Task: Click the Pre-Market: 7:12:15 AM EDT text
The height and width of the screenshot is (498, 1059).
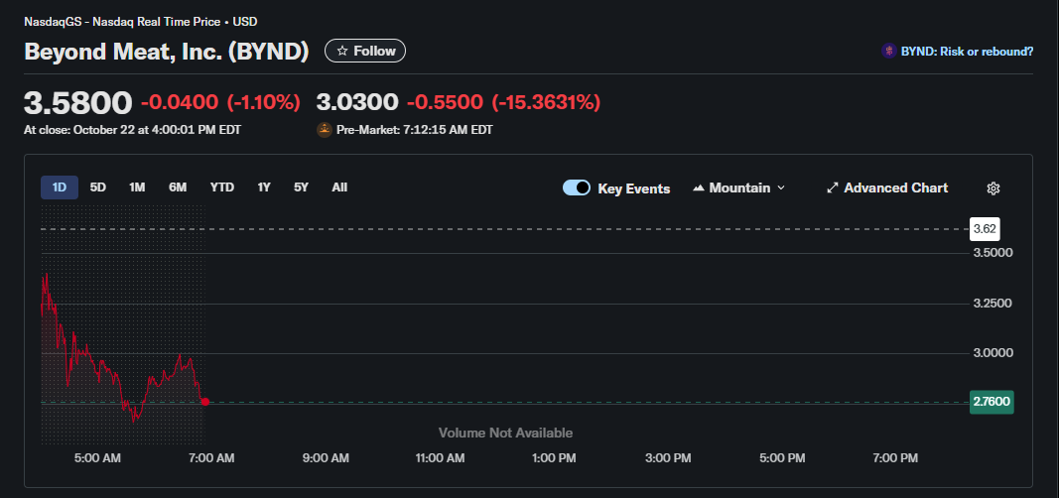Action: point(415,130)
